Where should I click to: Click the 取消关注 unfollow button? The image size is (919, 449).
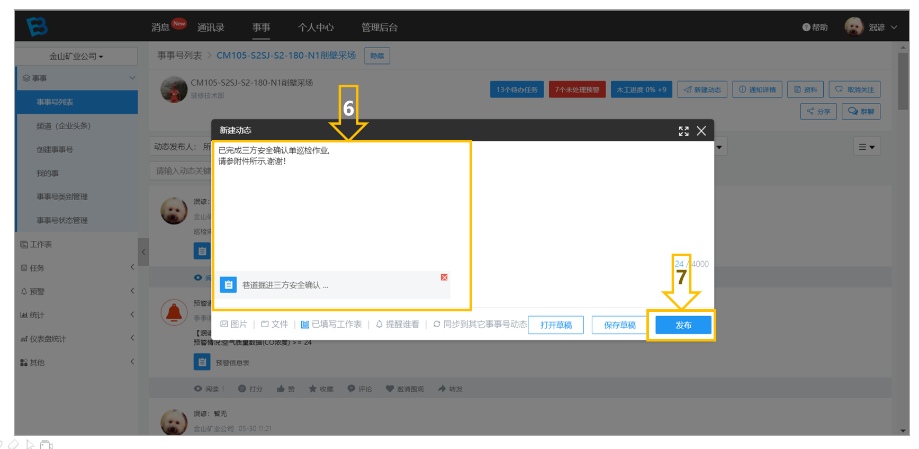point(854,89)
